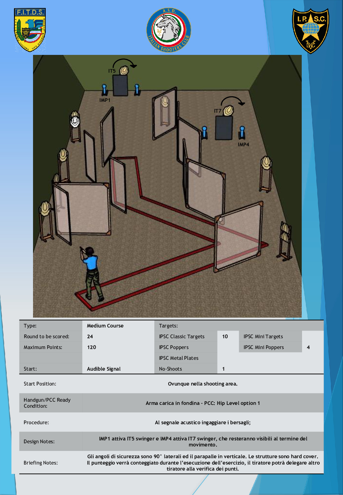Select the Audible Signal start value
343x495 pixels.
click(104, 369)
